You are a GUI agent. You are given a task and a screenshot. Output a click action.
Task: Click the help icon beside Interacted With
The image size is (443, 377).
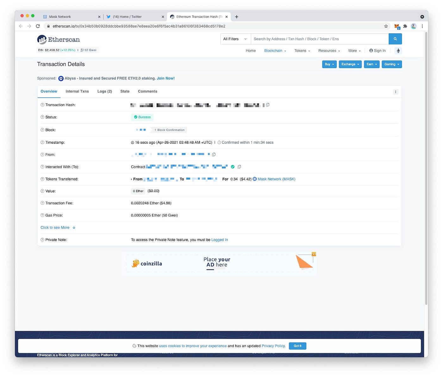42,167
